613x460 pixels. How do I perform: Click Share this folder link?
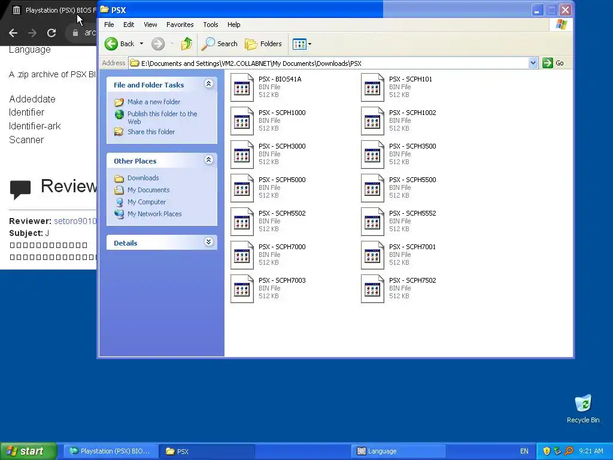(x=151, y=132)
